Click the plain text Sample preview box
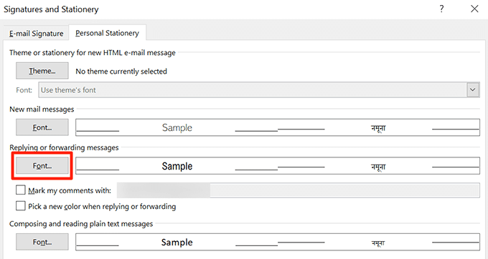Viewport: 488px width, 259px height. click(x=278, y=242)
